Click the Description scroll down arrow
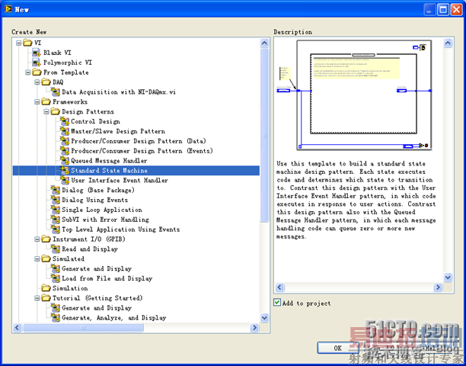Viewport: 466px width, 366px height. pyautogui.click(x=448, y=278)
